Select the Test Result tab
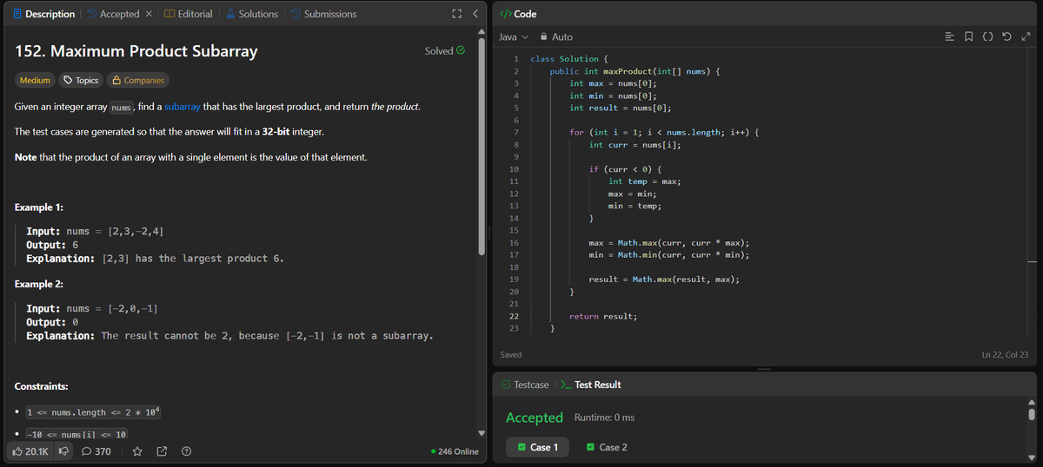This screenshot has width=1043, height=467. click(x=591, y=385)
